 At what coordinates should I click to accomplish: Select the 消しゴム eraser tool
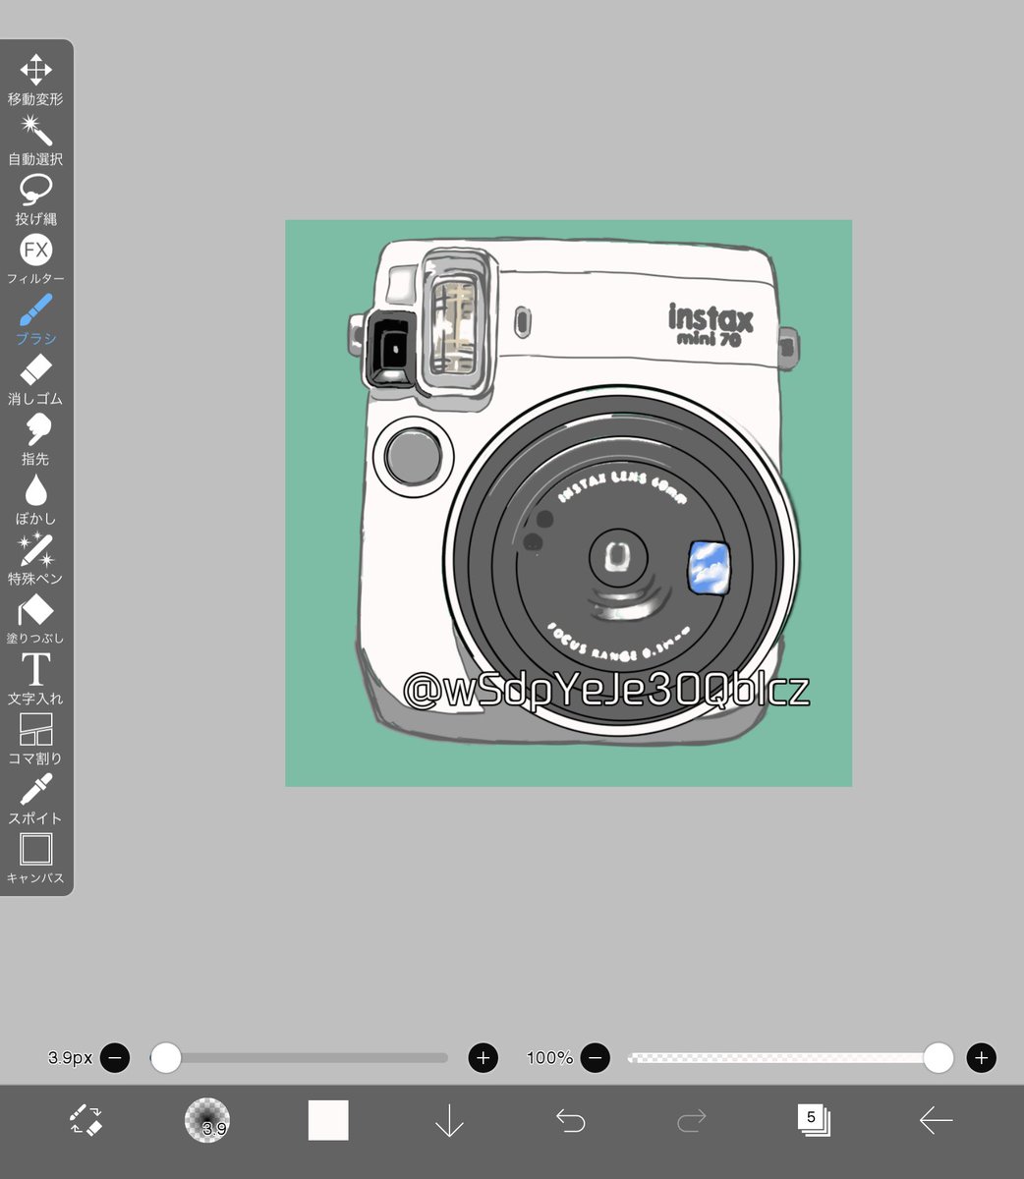36,379
